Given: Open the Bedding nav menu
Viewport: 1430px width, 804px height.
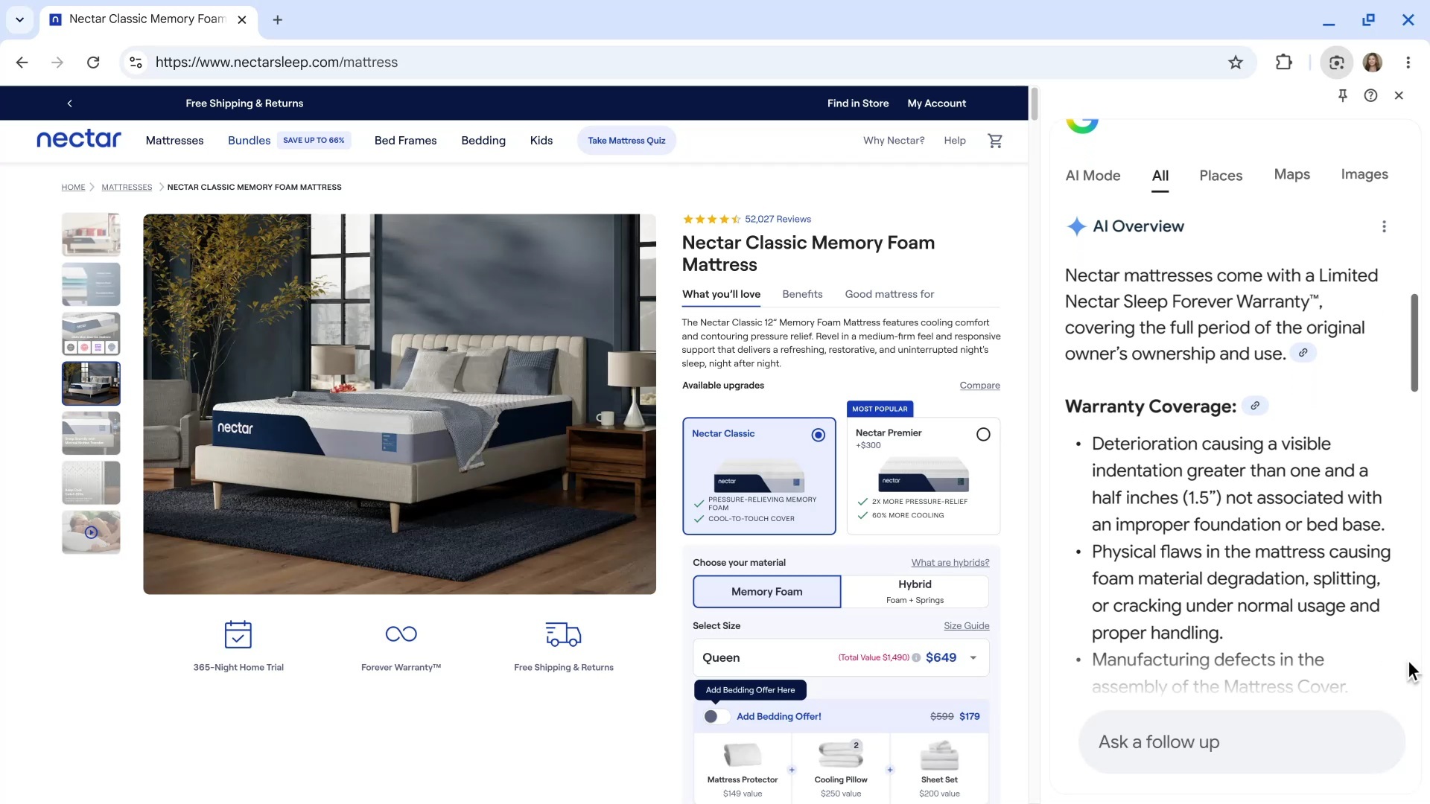Looking at the screenshot, I should click(483, 141).
